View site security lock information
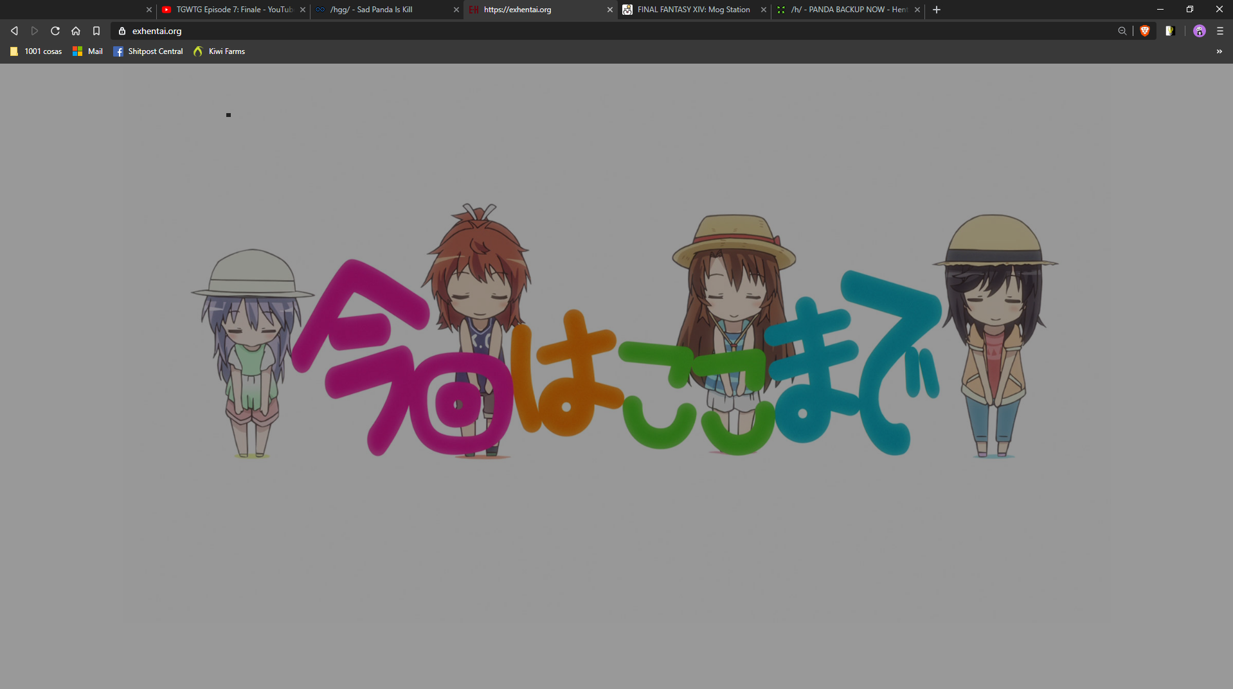The image size is (1233, 689). click(122, 31)
